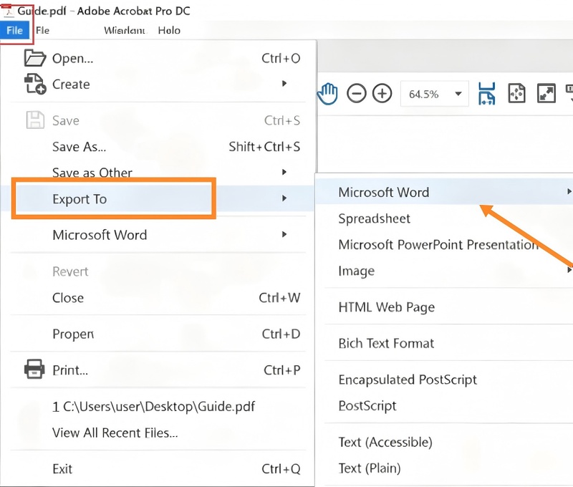The height and width of the screenshot is (487, 573).
Task: Open Propen (Ctrl+D) menu item
Action: coord(158,334)
